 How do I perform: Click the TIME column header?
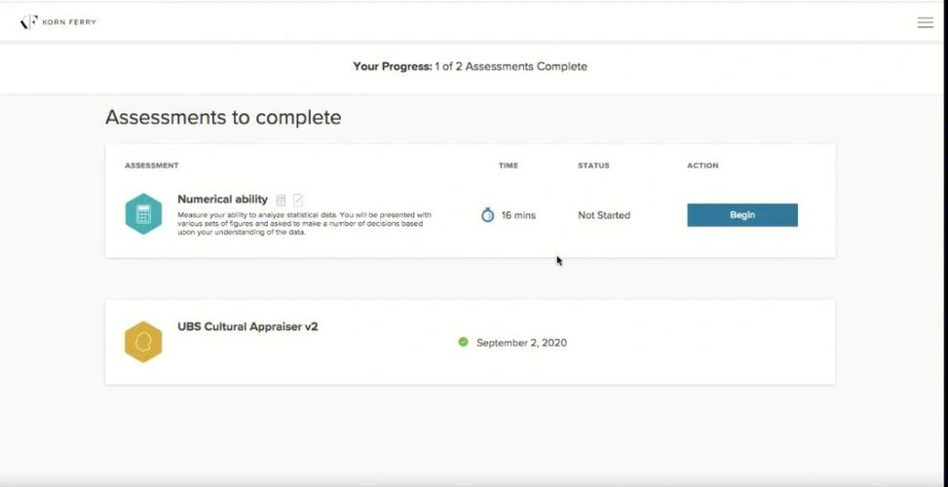509,166
